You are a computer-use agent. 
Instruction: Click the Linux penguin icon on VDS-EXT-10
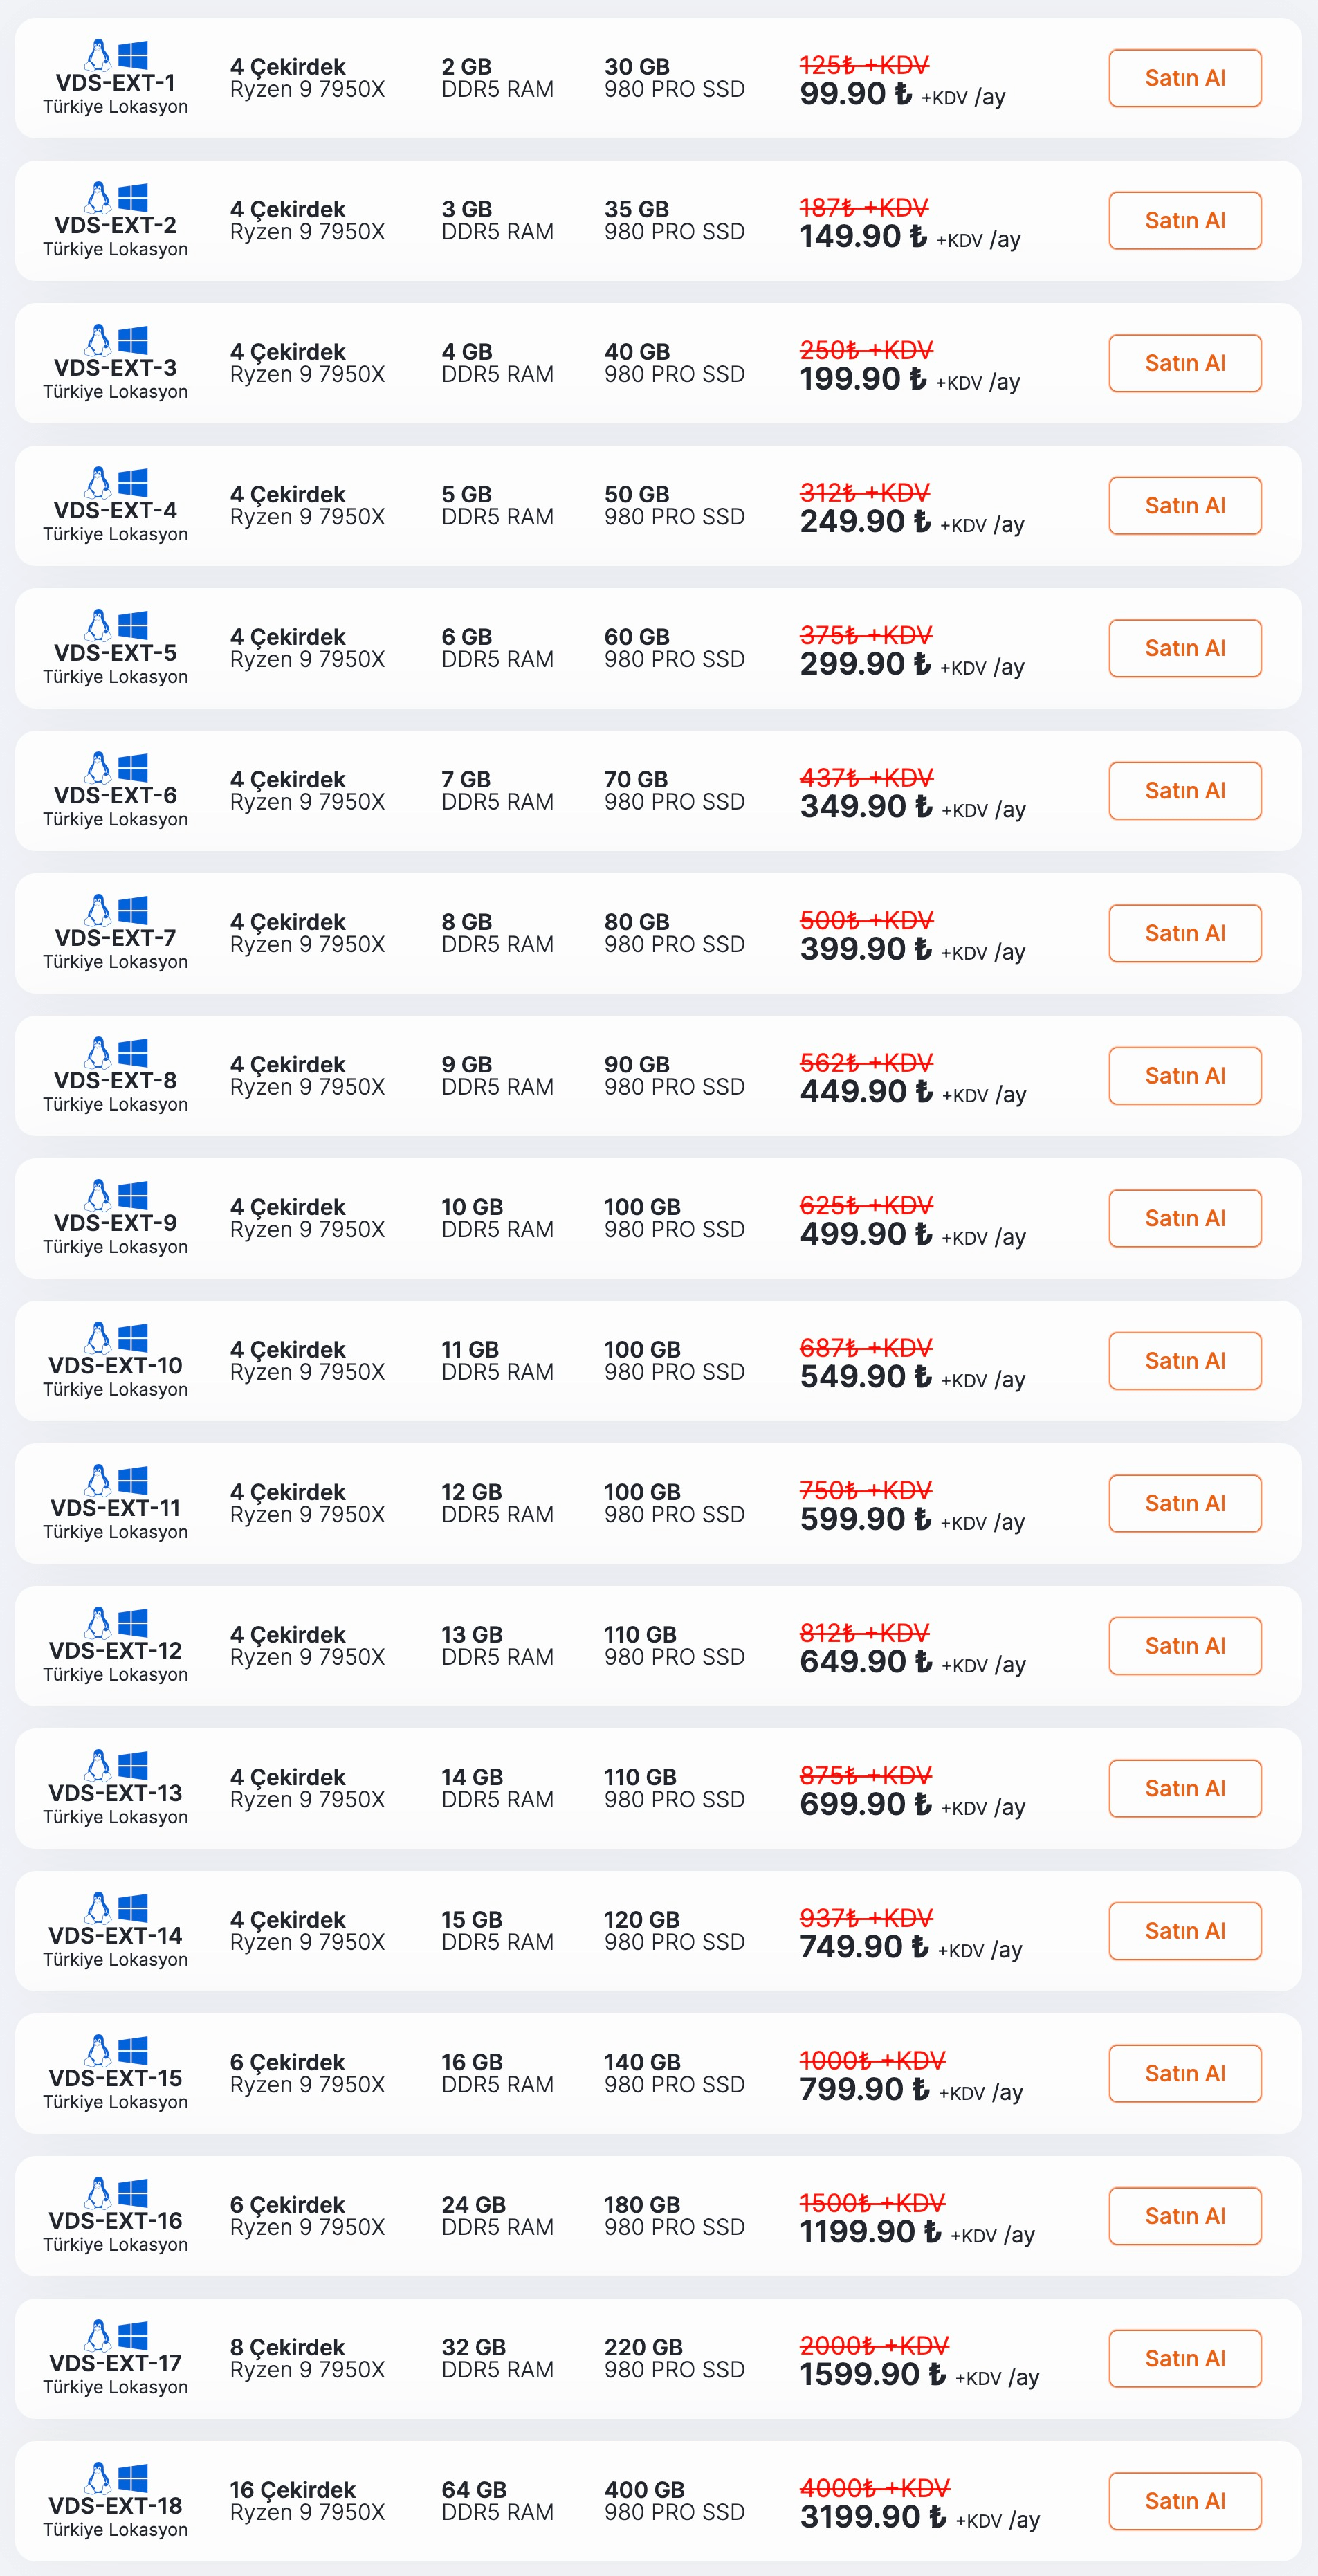(98, 1338)
